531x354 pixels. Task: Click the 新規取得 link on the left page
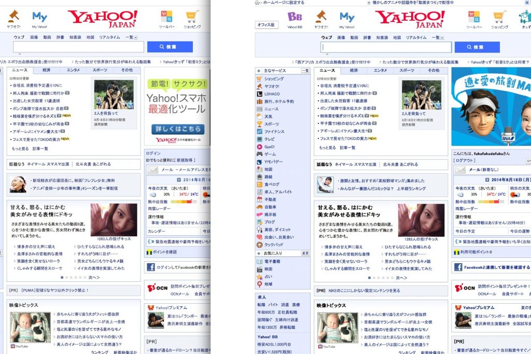tap(184, 160)
